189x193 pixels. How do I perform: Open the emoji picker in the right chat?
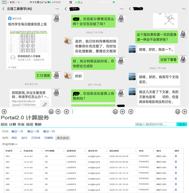pos(177,112)
